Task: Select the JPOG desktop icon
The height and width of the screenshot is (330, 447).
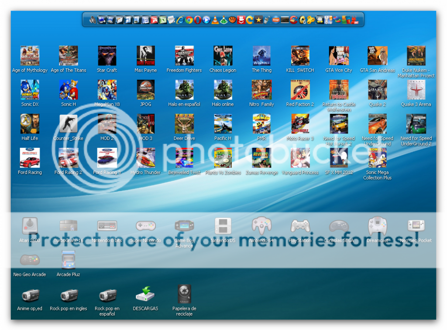Action: coord(146,90)
